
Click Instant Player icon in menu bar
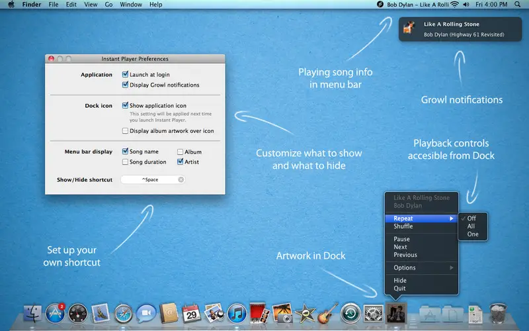380,5
